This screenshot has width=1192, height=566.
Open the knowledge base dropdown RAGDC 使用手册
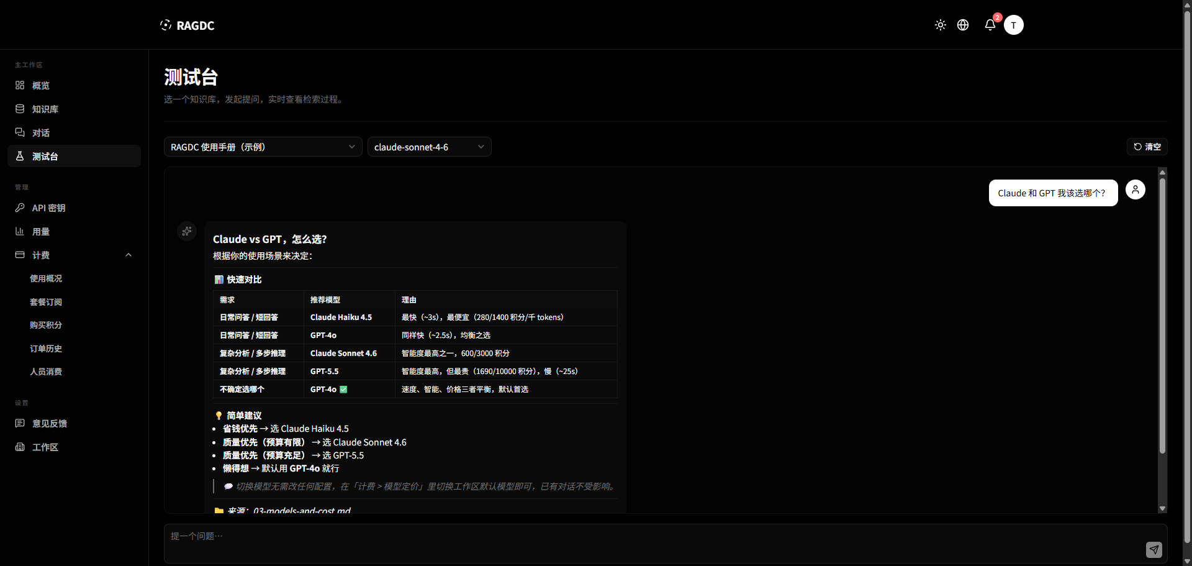pos(263,147)
